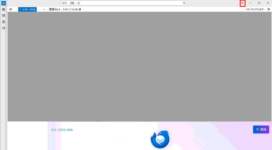
Task: Open the Mail space in sidebar
Action: point(3,3)
